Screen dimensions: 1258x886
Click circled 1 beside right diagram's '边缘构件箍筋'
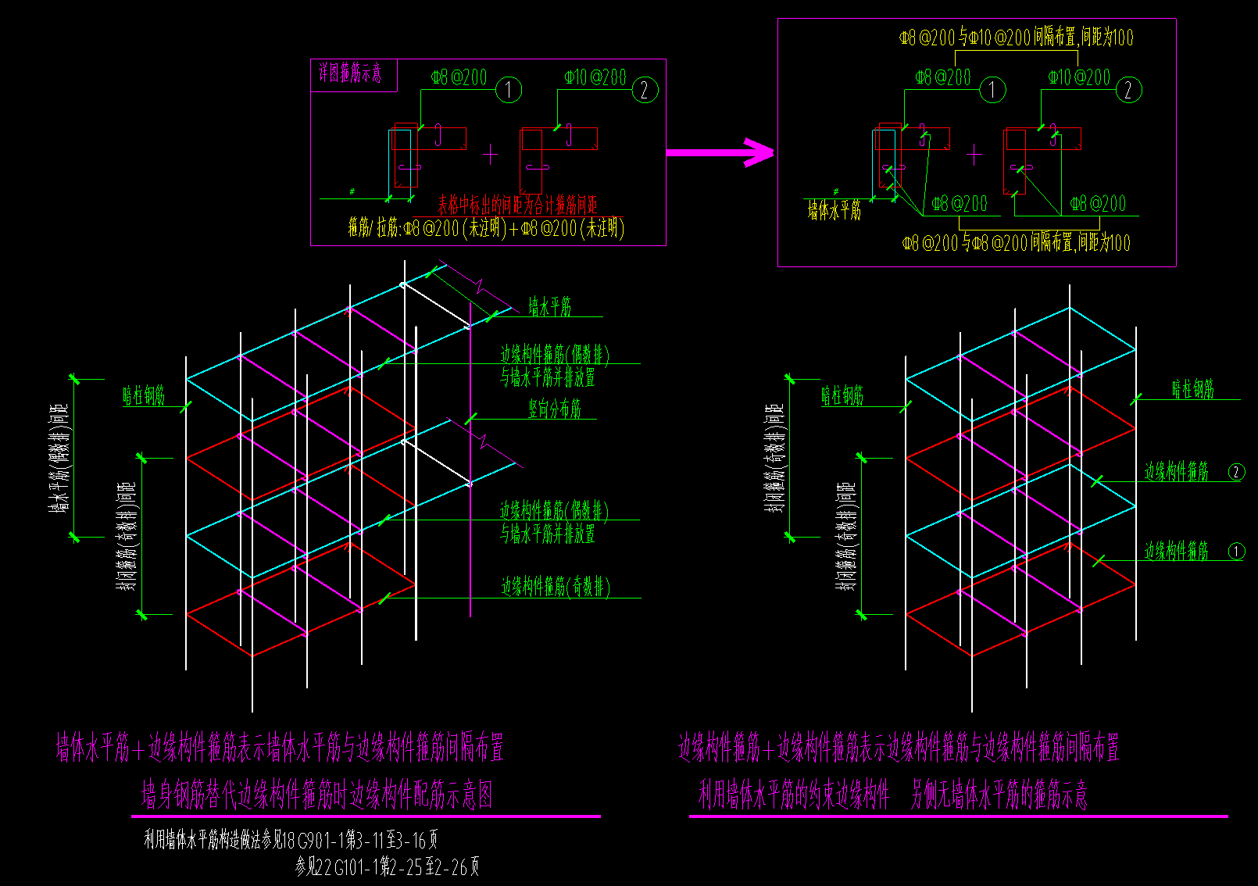[1236, 552]
